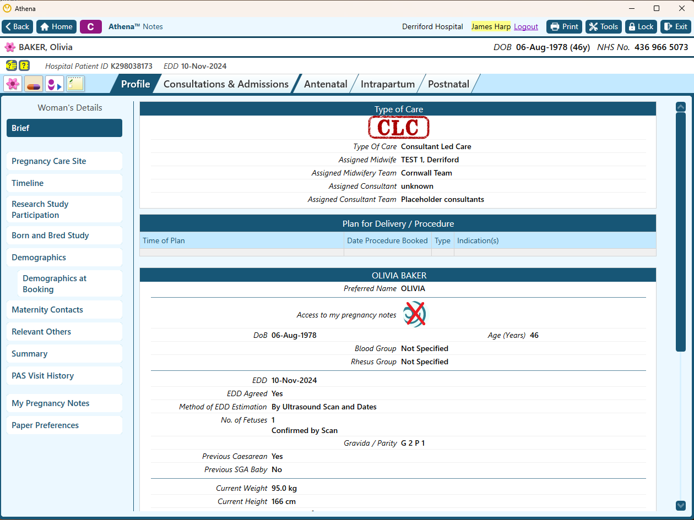Image resolution: width=694 pixels, height=520 pixels.
Task: Click the yellow question-list help icon
Action: coord(11,66)
